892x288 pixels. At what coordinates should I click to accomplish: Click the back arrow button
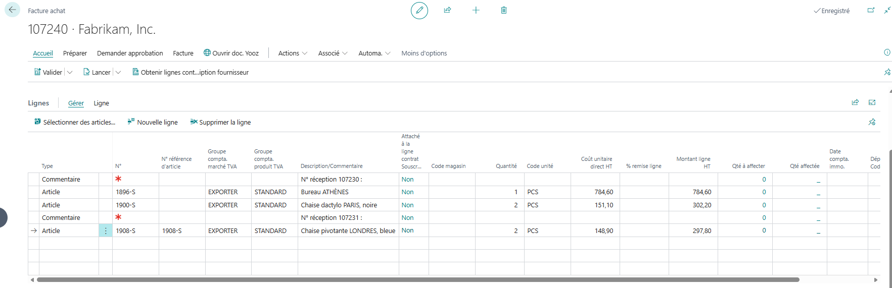(x=12, y=10)
